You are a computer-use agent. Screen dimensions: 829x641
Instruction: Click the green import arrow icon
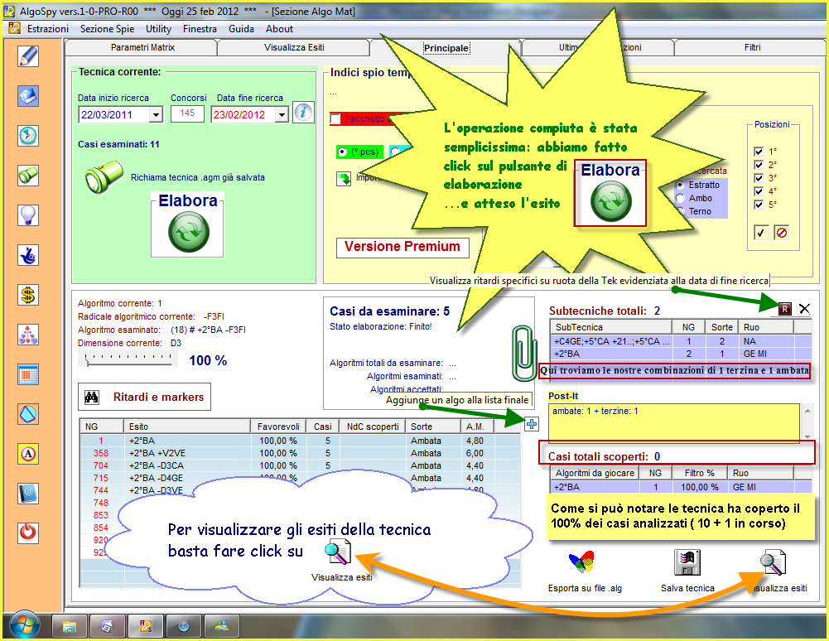click(x=344, y=179)
